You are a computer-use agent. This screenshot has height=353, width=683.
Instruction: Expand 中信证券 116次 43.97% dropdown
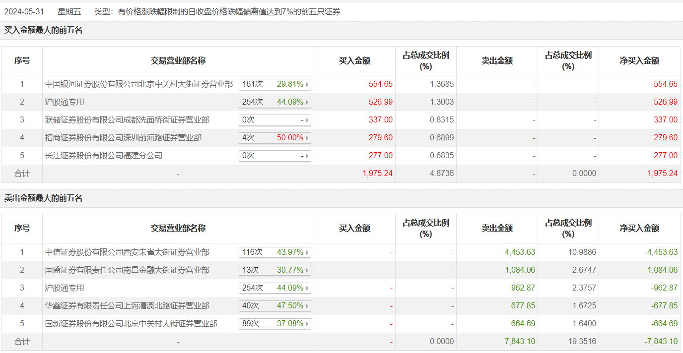point(275,252)
